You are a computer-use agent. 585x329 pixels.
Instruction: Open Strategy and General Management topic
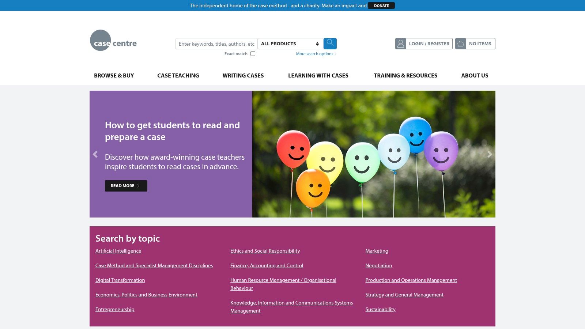tap(404, 295)
